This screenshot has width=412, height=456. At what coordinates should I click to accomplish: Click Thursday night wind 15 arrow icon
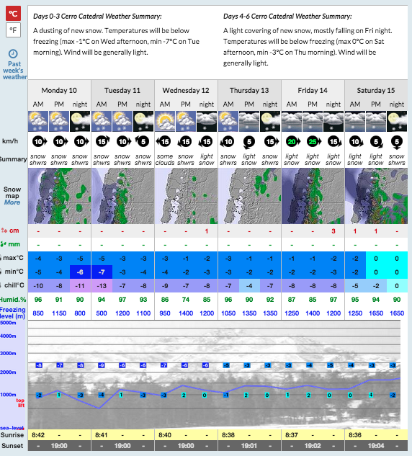[x=272, y=142]
